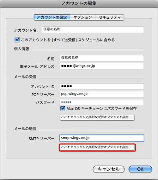The width and height of the screenshot is (158, 180).
Task: Click the キャンセル button
Action: [109, 169]
